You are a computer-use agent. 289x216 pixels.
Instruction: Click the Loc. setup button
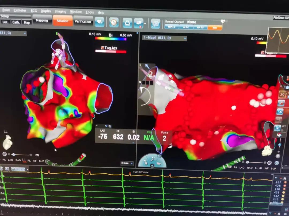click(5, 22)
